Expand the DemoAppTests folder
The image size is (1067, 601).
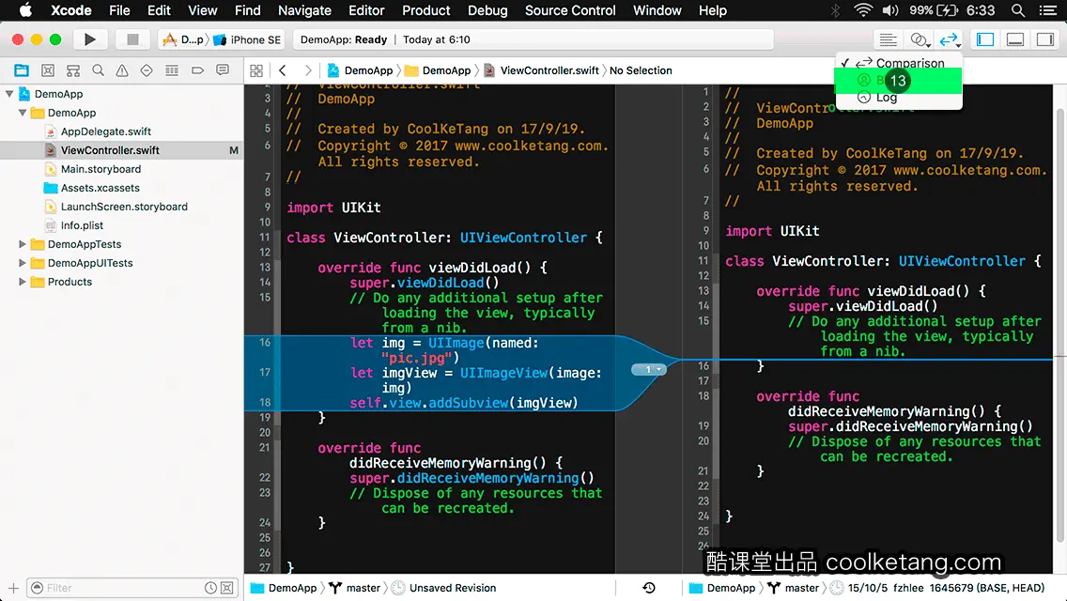[23, 243]
